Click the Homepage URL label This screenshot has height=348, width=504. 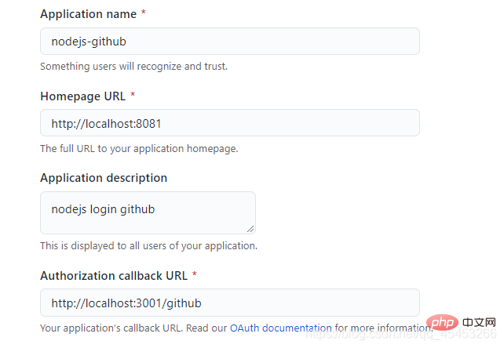[82, 96]
